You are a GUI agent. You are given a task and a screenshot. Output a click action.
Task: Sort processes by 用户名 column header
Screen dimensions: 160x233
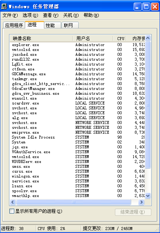point(93,38)
